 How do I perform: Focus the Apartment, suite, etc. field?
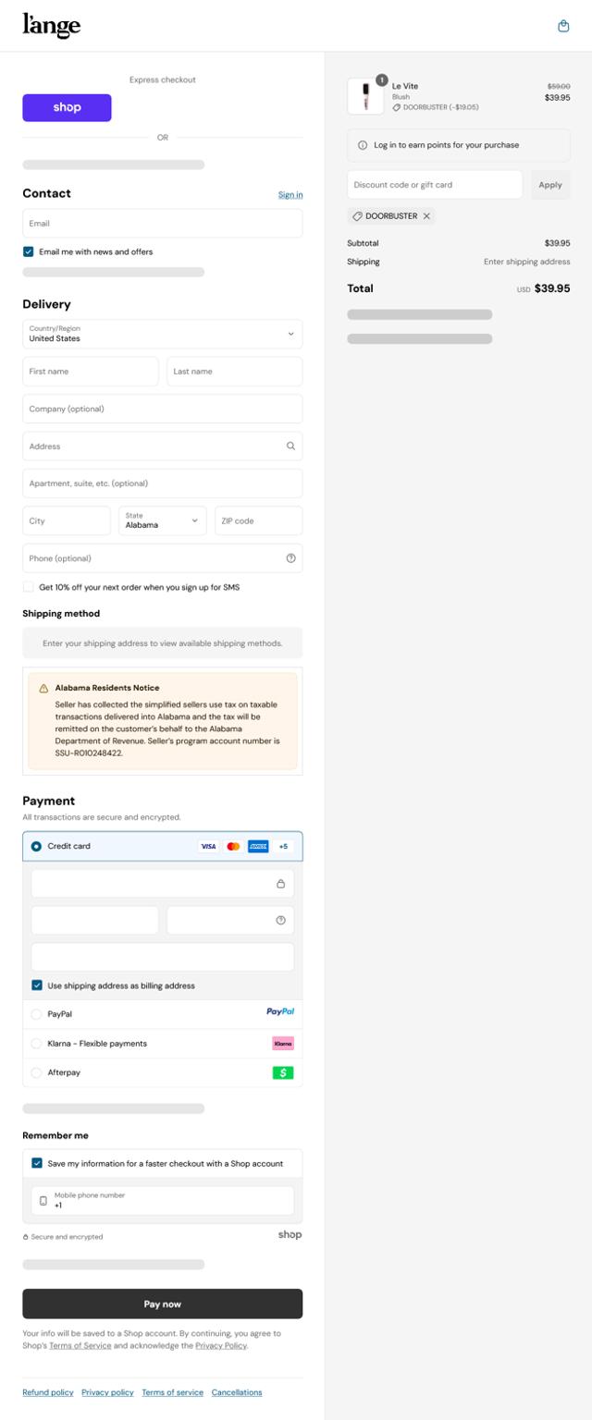[163, 484]
